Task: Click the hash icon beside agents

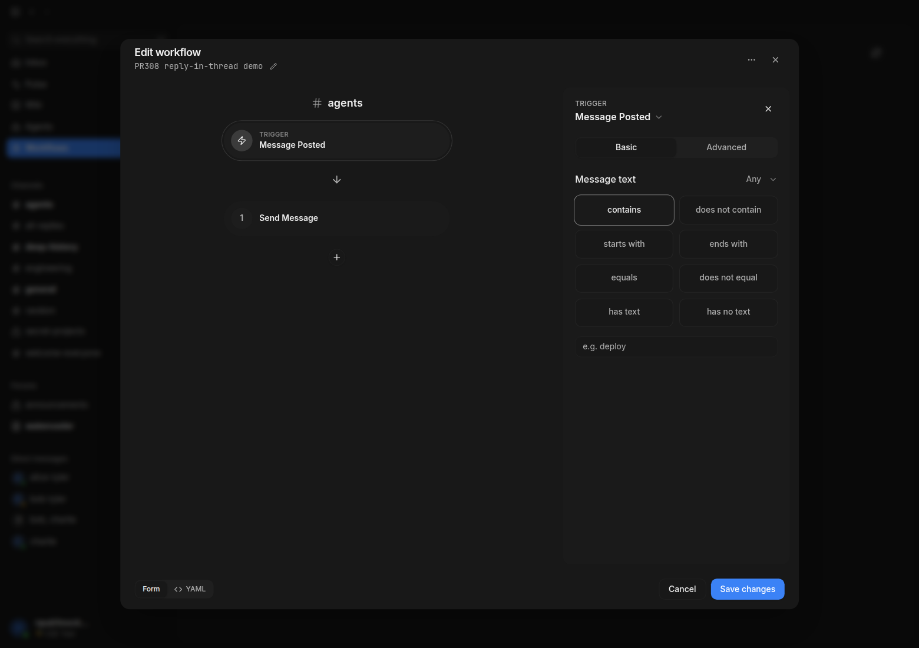Action: (x=317, y=103)
